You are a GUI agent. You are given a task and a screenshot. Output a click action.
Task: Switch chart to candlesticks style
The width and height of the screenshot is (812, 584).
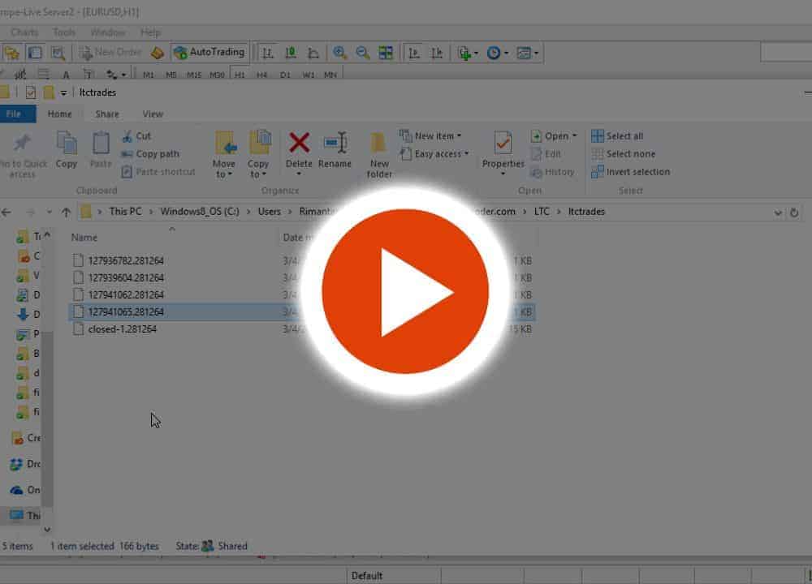coord(291,53)
